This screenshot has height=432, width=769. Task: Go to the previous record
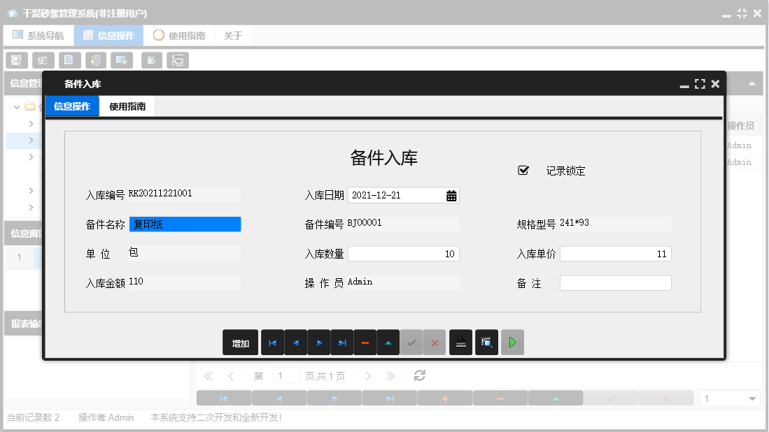pyautogui.click(x=296, y=343)
